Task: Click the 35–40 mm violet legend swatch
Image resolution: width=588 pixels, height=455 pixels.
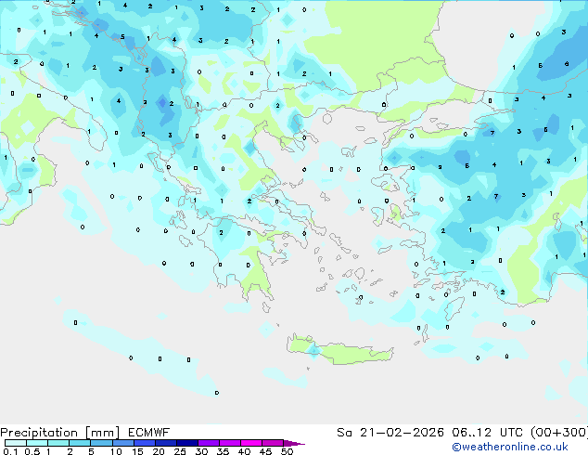Action: coord(230,443)
